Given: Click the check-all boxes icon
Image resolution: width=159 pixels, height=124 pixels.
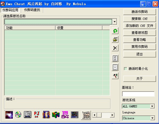Looking at the screenshot, I should coord(115,59).
